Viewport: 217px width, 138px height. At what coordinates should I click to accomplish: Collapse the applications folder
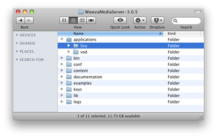point(62,39)
